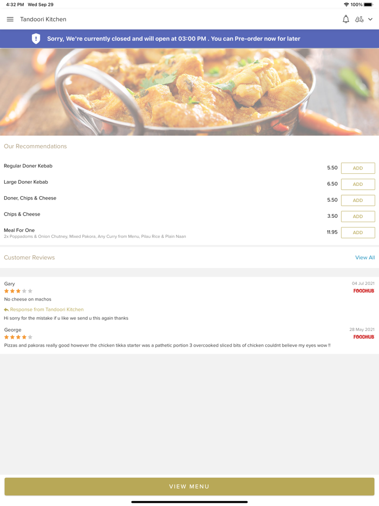Image resolution: width=379 pixels, height=506 pixels.
Task: Click the group ordering icon in the header
Action: pos(360,19)
